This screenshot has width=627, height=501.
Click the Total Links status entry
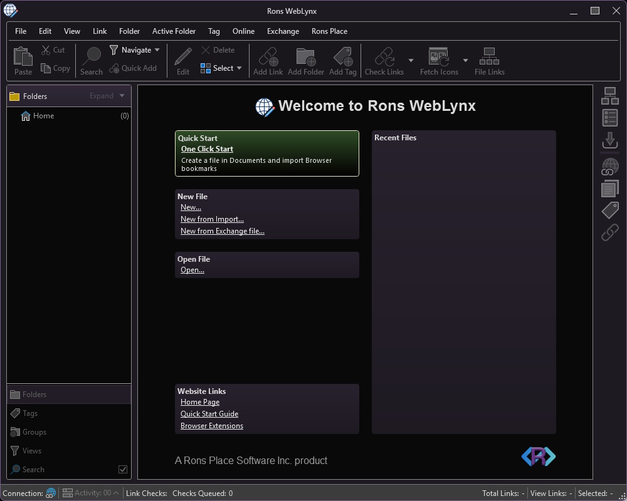click(x=503, y=493)
